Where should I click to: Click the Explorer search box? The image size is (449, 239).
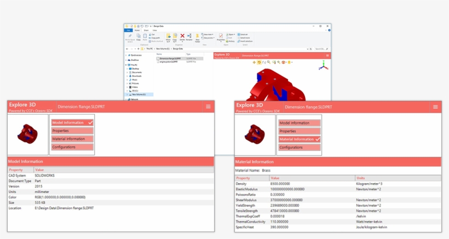click(x=321, y=49)
